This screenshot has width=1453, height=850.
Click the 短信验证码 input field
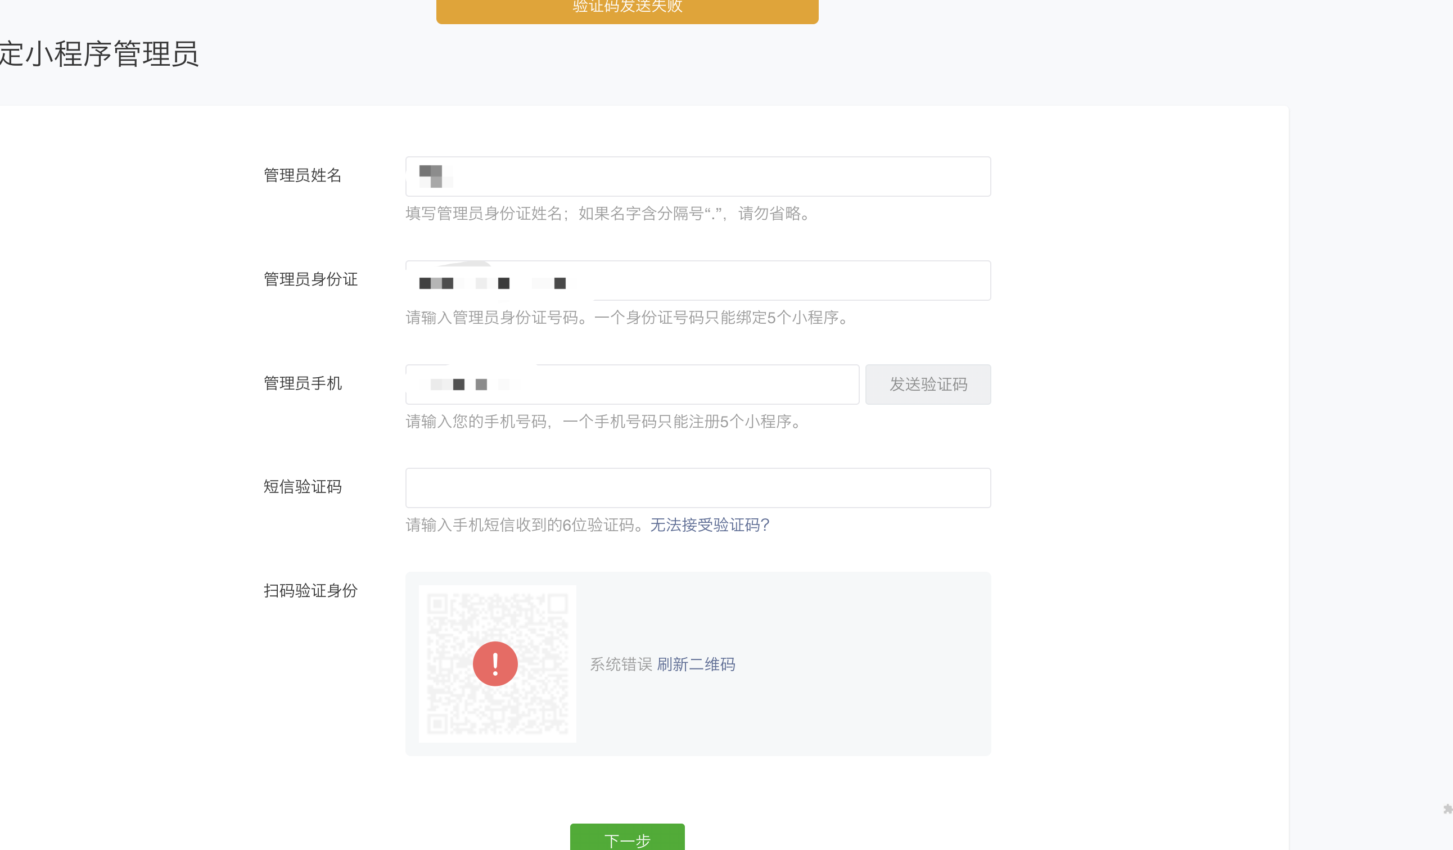[x=698, y=488]
